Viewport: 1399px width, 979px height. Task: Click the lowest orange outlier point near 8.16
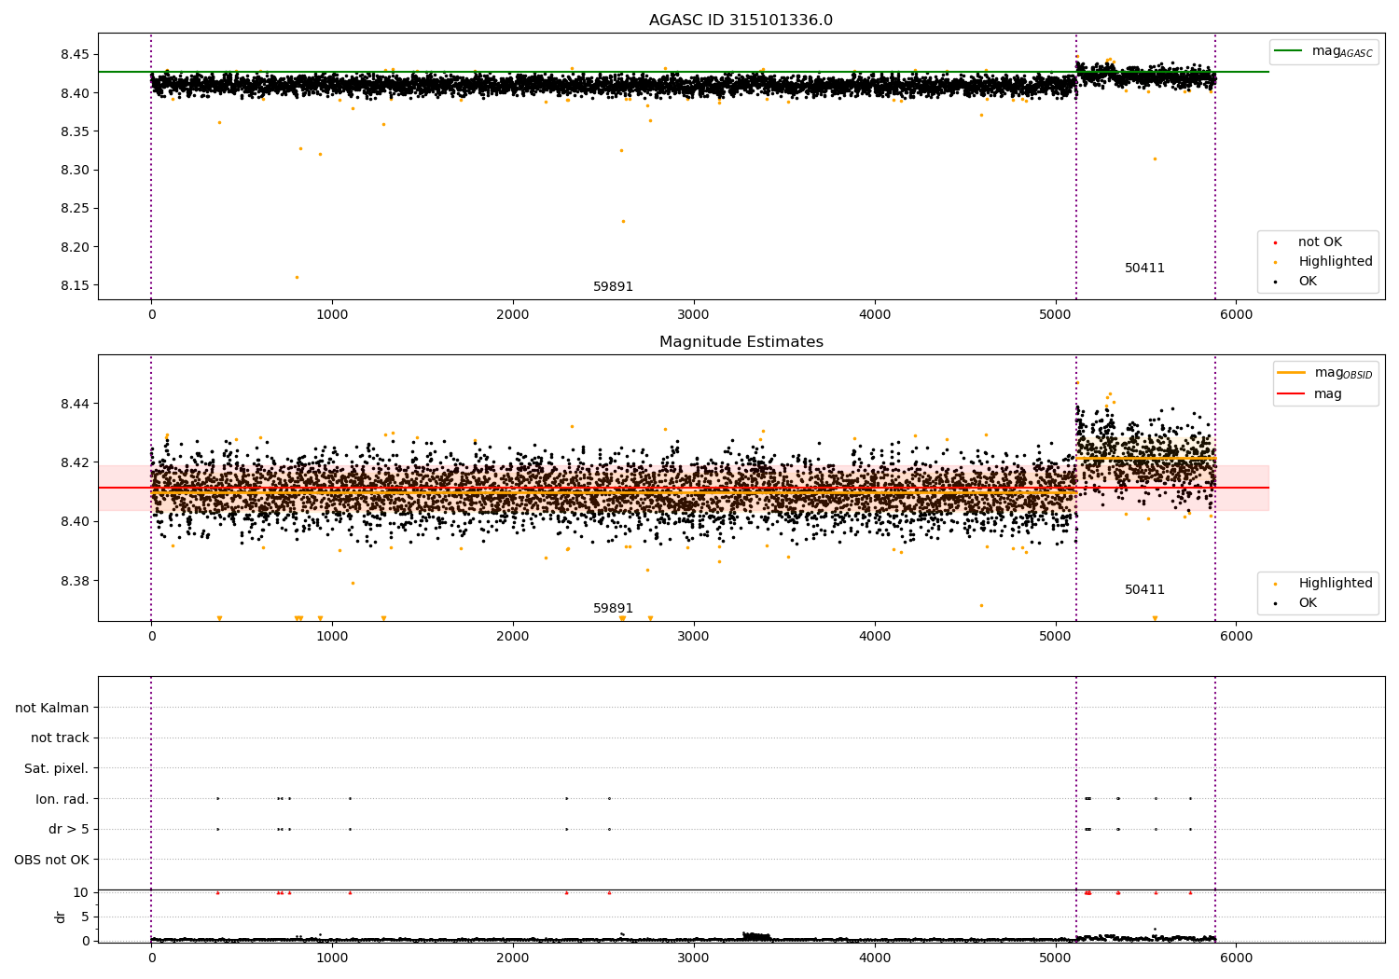click(297, 277)
